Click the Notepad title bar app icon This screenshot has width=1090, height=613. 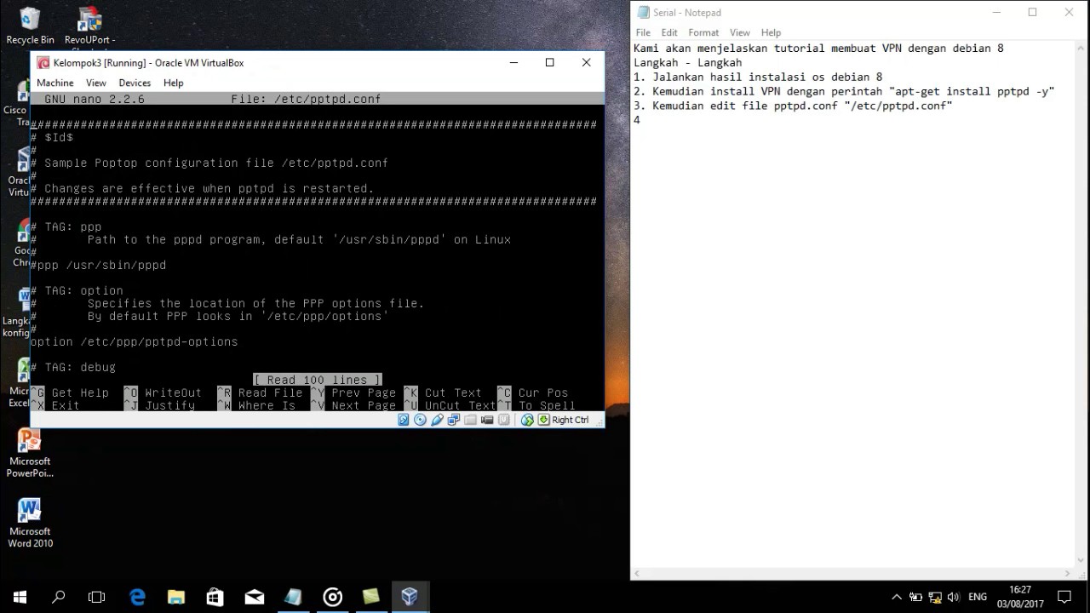643,12
